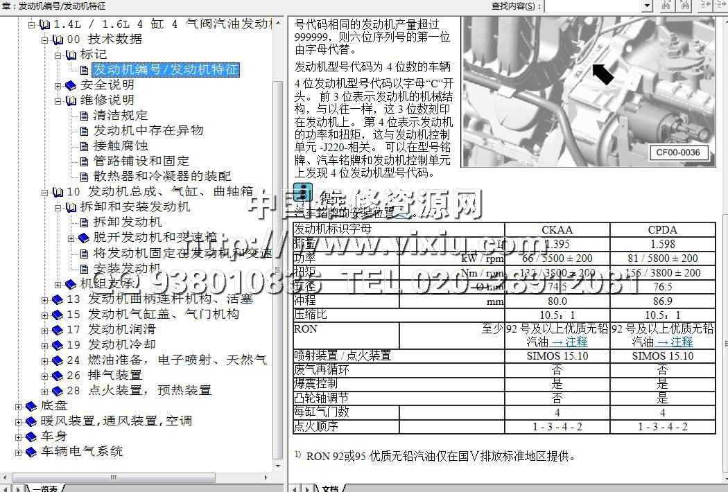Click the page icon beside 清洁规定

pyautogui.click(x=85, y=116)
